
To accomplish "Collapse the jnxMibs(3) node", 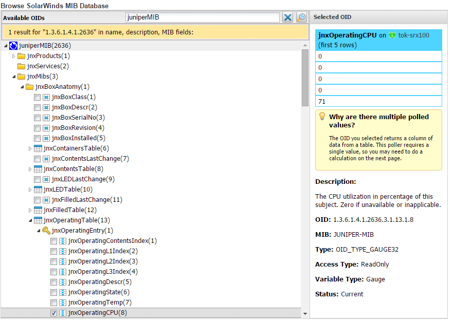I will point(14,77).
